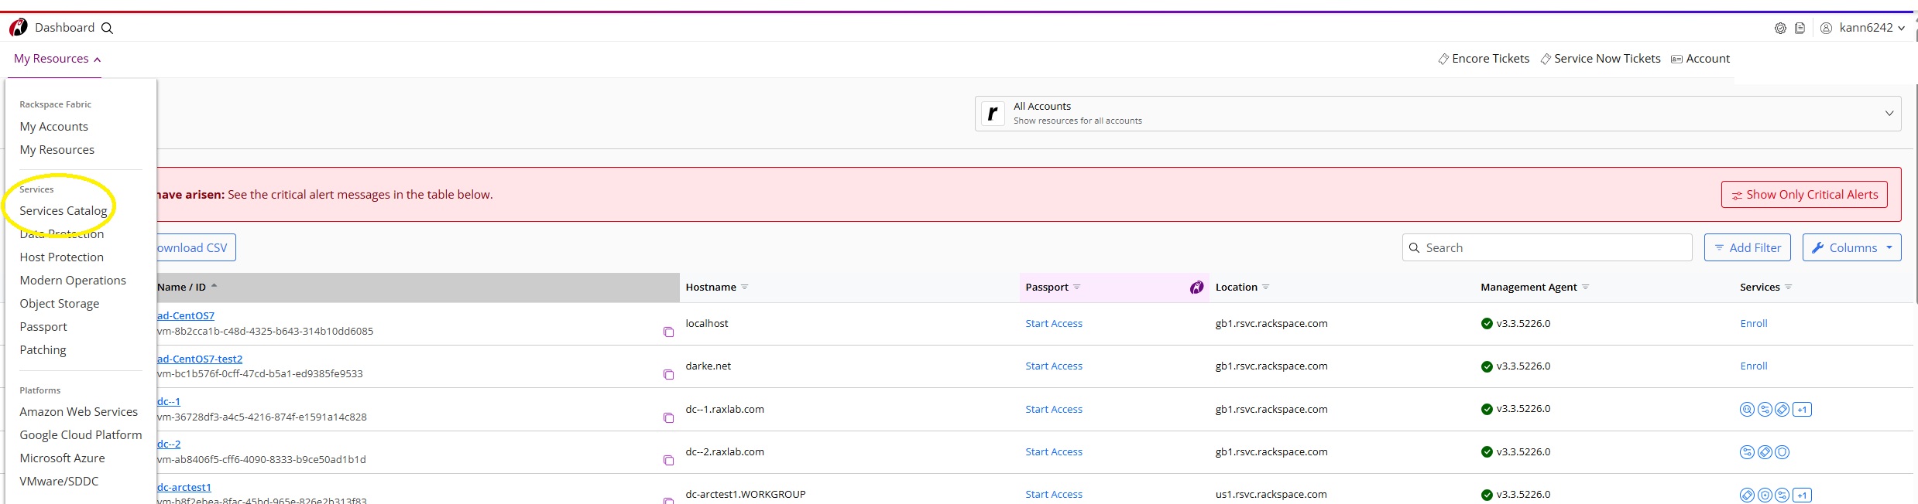Image resolution: width=1918 pixels, height=504 pixels.
Task: Enroll services for ad-CentOS7-test2
Action: coord(1754,366)
